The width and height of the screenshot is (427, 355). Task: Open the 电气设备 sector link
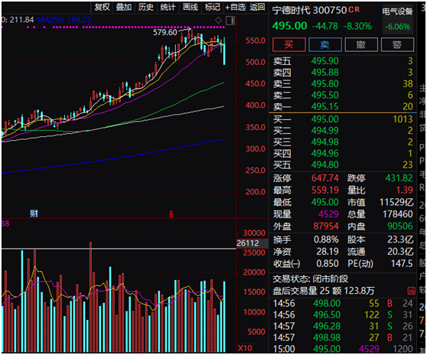(397, 11)
